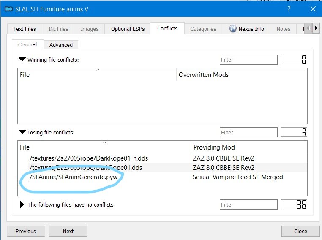
Task: Open the Nexus Info tab
Action: (x=246, y=29)
